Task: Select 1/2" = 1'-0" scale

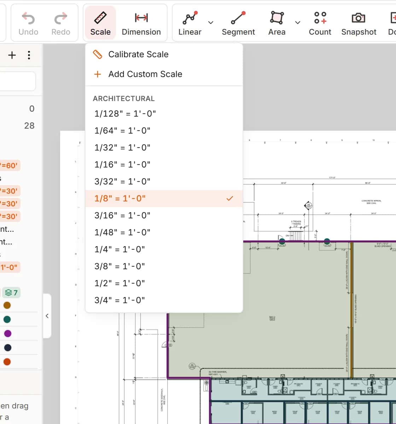Action: coord(164,283)
